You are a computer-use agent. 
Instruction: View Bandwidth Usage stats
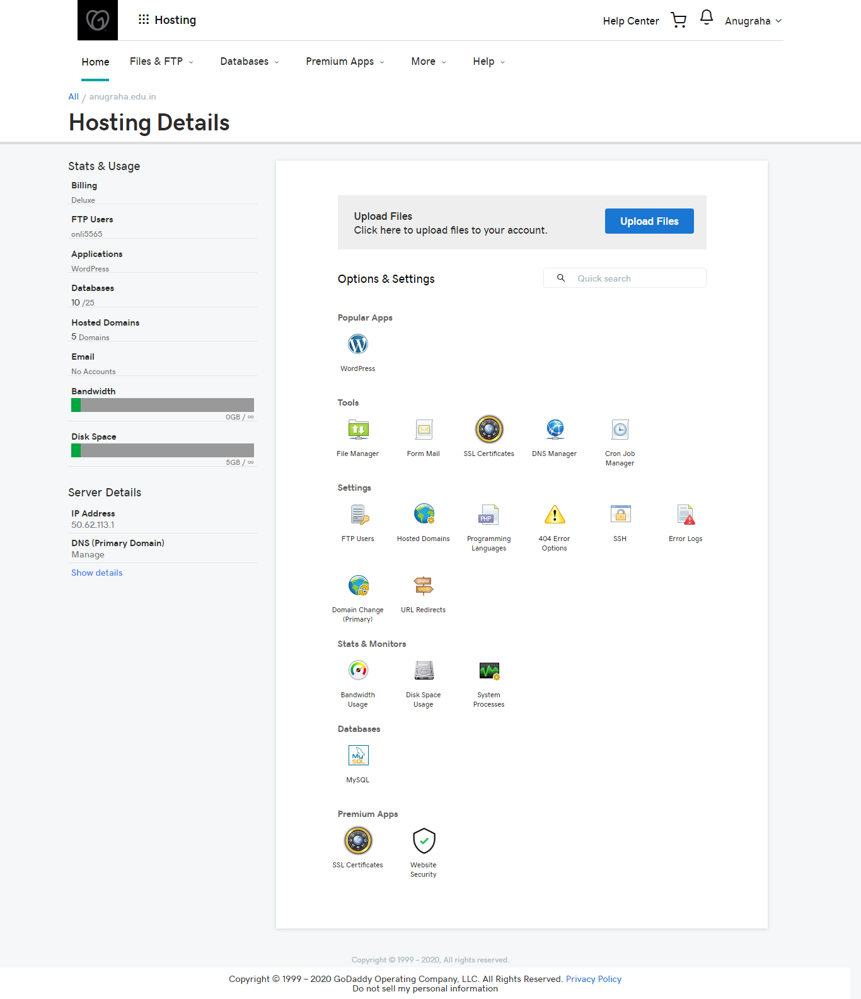(358, 671)
